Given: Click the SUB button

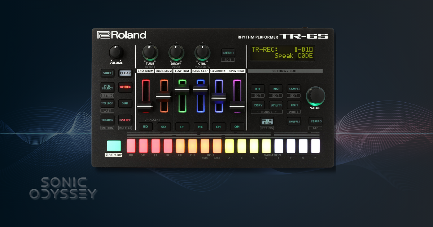Looking at the screenshot, I should (125, 103).
